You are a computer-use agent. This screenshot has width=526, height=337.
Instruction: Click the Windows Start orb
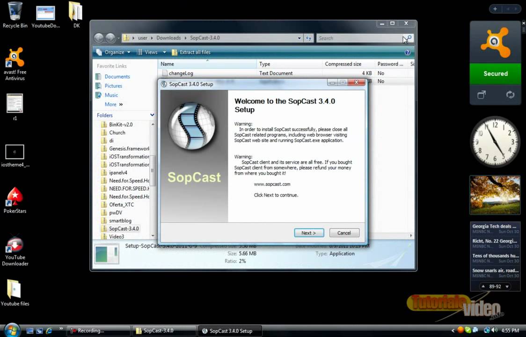[x=12, y=330]
